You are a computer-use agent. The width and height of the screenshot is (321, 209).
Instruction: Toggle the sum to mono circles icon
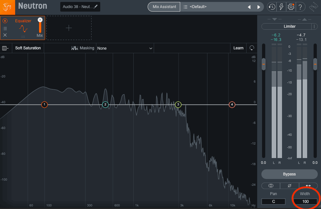click(271, 186)
